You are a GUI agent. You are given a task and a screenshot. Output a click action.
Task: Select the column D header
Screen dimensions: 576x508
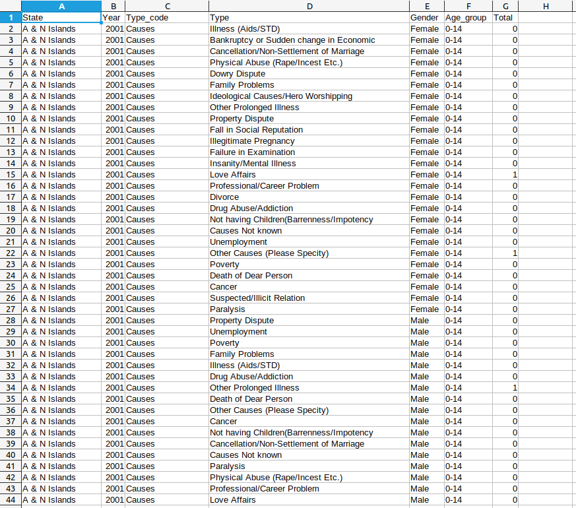308,6
